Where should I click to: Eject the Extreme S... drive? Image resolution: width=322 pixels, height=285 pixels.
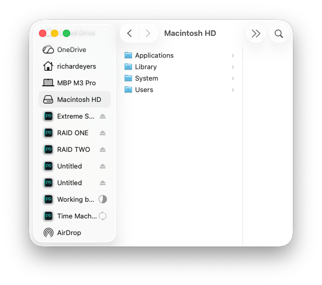102,116
